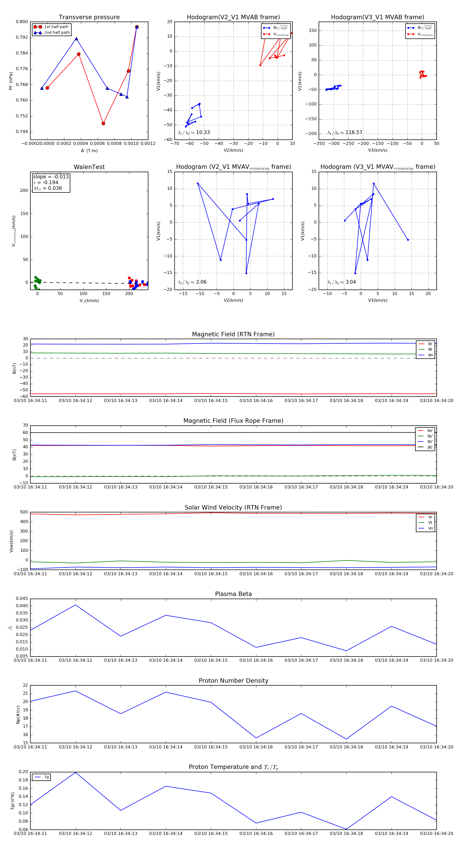Click the 'Vsw(km/s)' y-axis label

(x=11, y=541)
